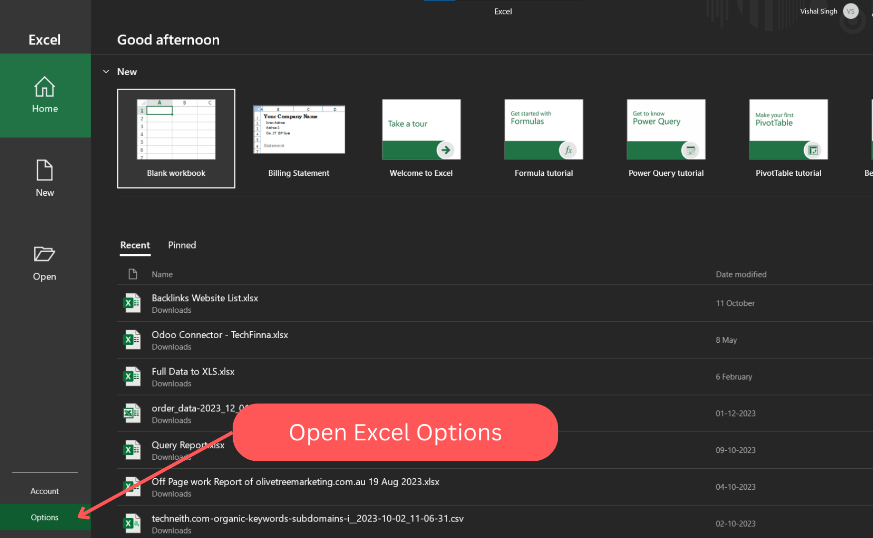The image size is (873, 538).
Task: Click CSV file icon for techneith.com keywords file
Action: [x=132, y=524]
